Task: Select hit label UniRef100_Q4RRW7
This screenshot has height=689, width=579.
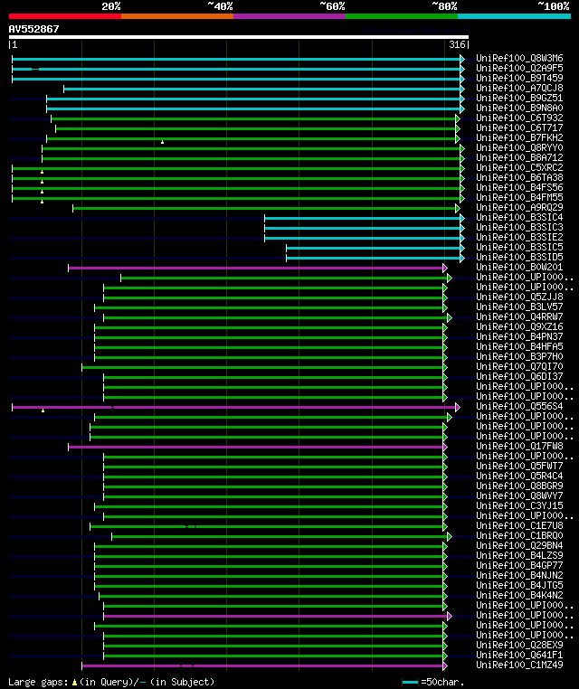Action: click(519, 316)
